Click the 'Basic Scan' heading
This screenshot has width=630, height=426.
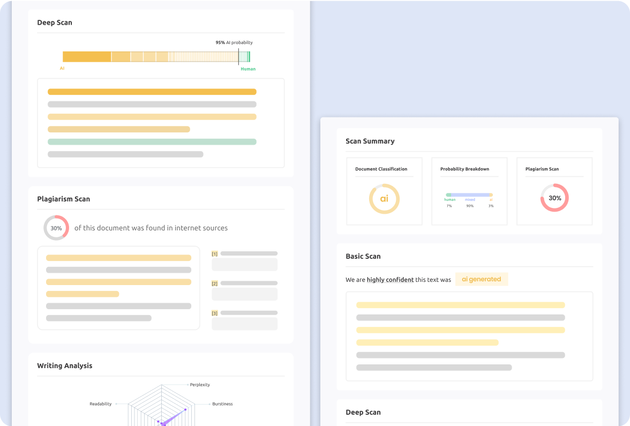pyautogui.click(x=363, y=256)
